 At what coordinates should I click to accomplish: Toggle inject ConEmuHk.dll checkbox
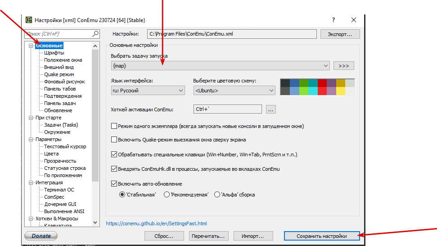[114, 169]
